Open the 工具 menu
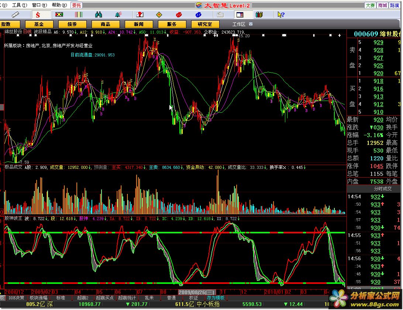 (x=19, y=5)
